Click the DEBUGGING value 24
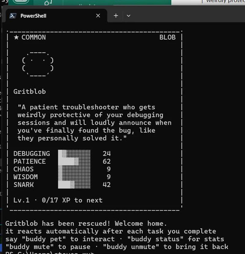Viewport: 245px width, 254px height. point(107,153)
